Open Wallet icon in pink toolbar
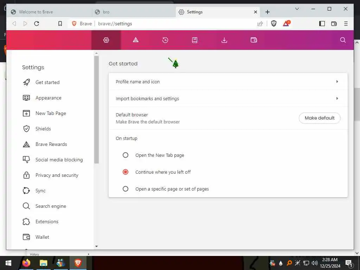This screenshot has width=360, height=270. pos(254,40)
